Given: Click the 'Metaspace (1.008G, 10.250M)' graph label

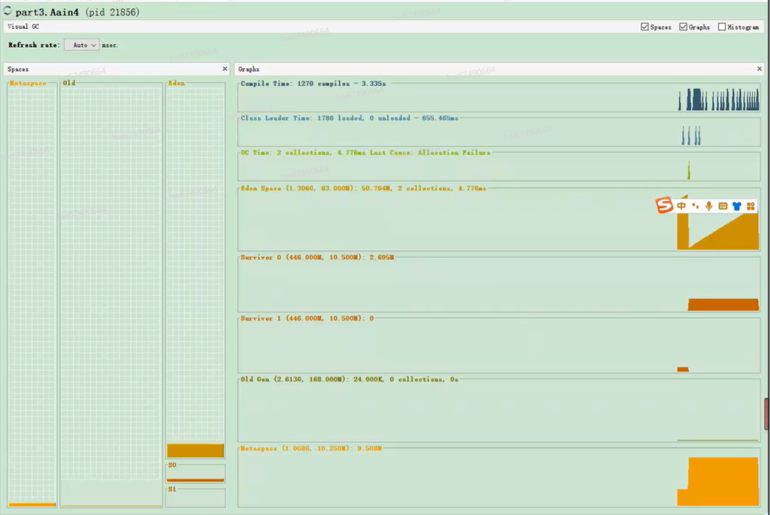Looking at the screenshot, I should coord(311,448).
